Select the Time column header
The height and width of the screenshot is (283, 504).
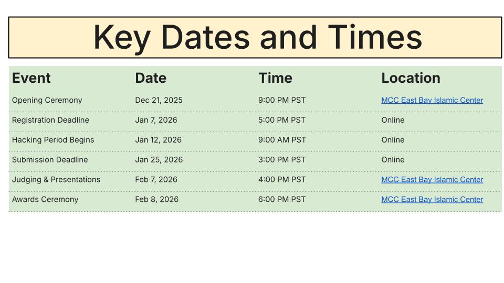[x=275, y=78]
